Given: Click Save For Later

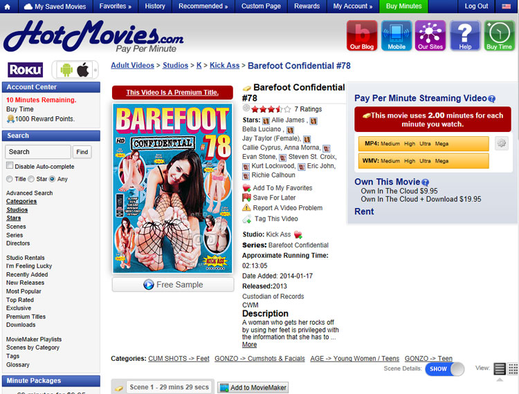Looking at the screenshot, I should [274, 198].
